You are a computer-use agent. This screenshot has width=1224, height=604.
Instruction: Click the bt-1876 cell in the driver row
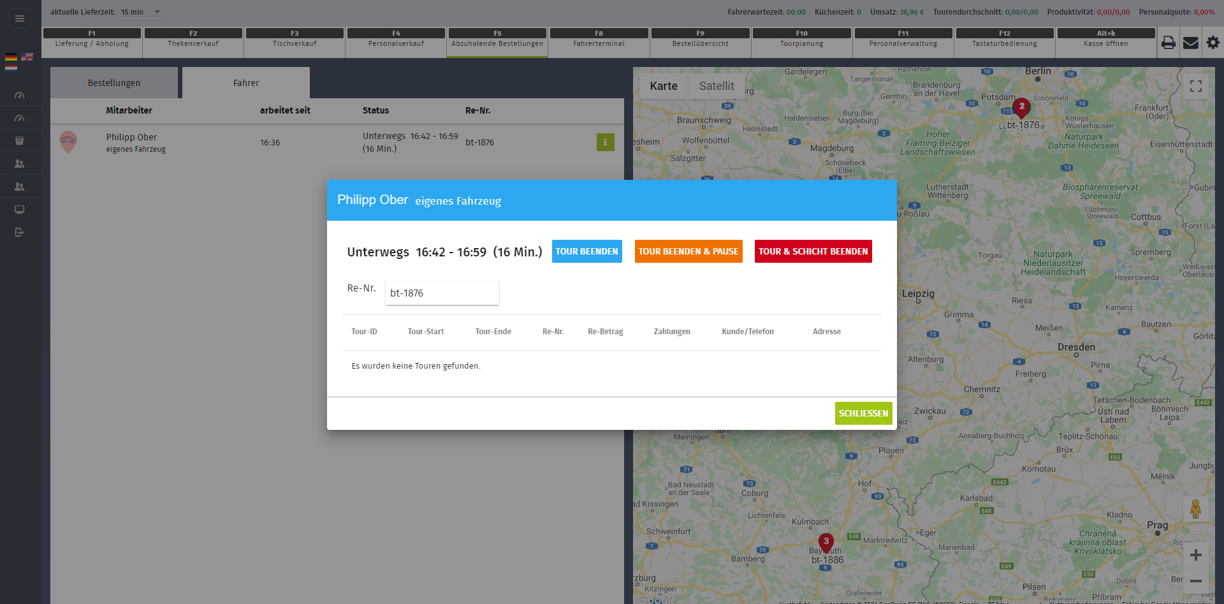pos(479,142)
